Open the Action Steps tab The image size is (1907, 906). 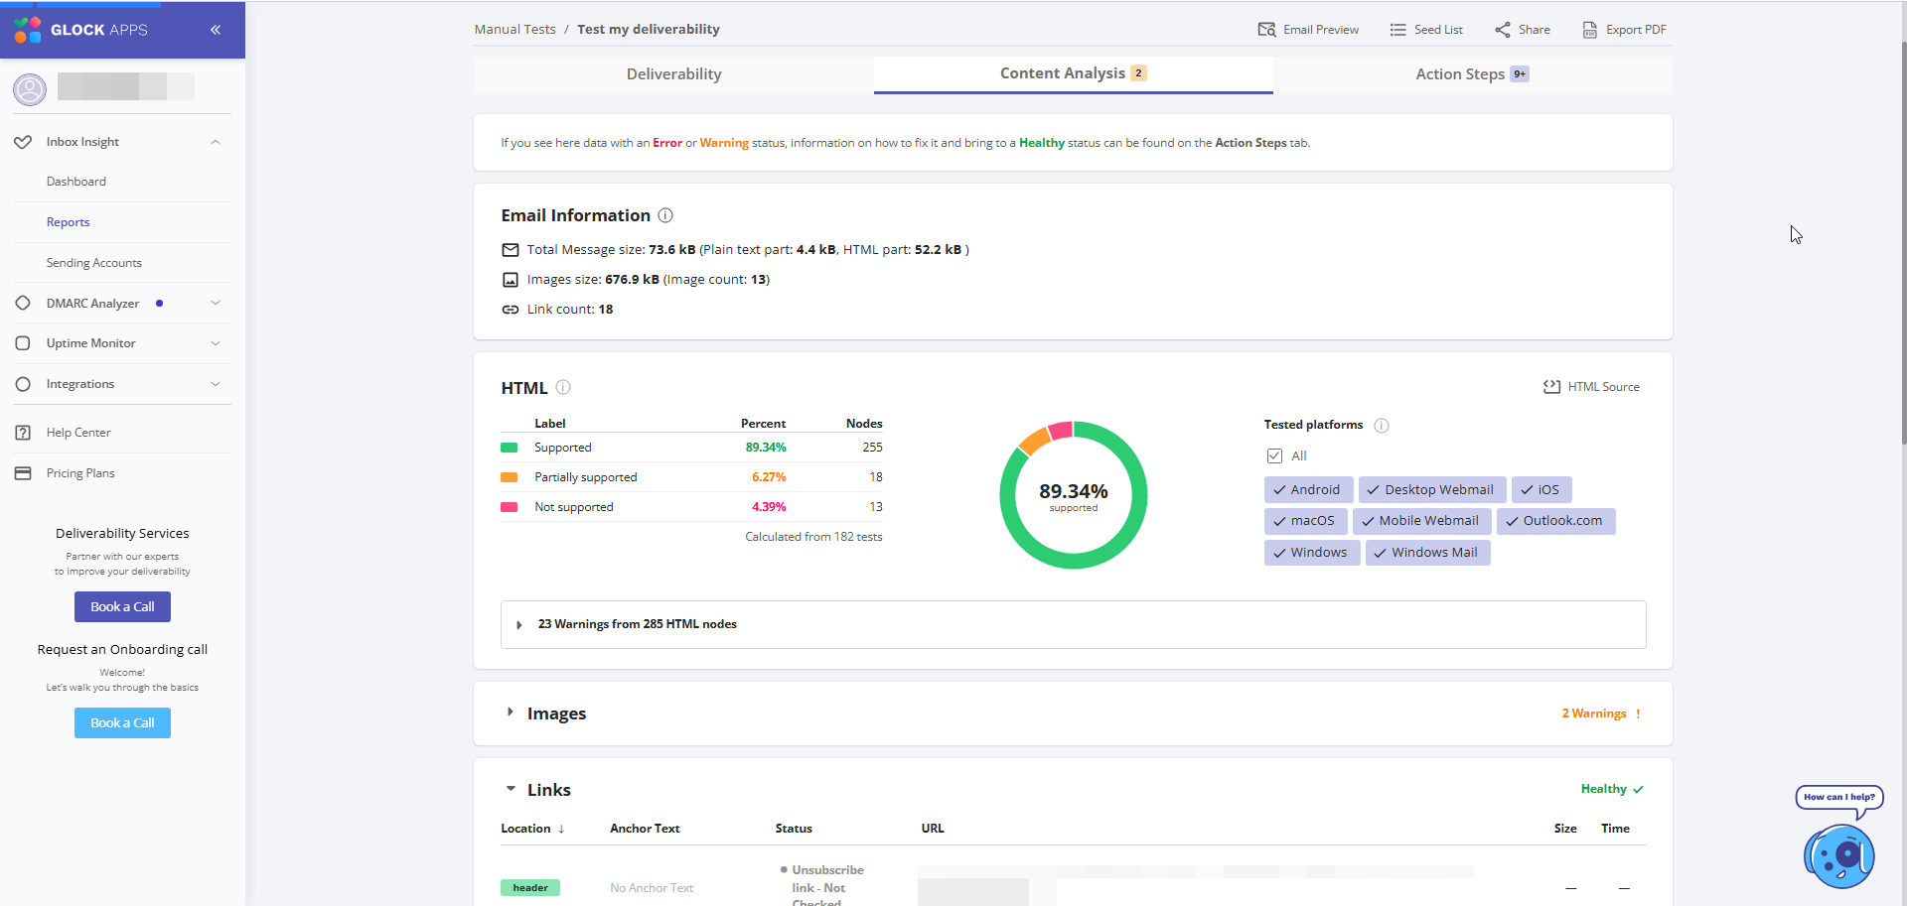[x=1472, y=74]
